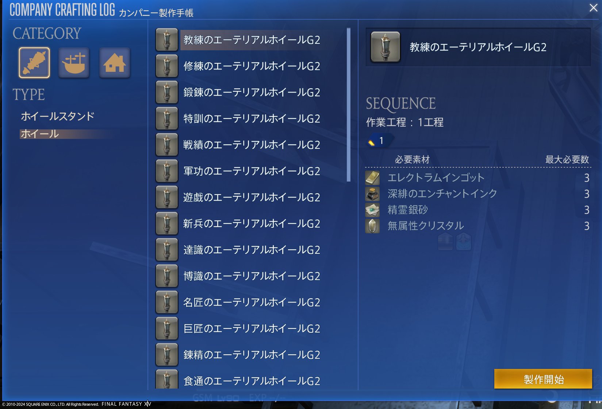Click the 深緋のエンチャントインク ink material icon
This screenshot has width=602, height=409.
pos(372,194)
